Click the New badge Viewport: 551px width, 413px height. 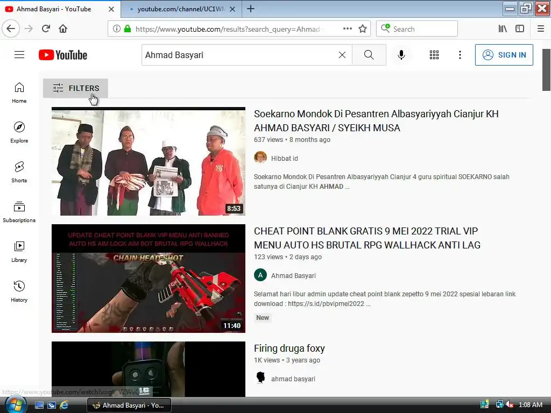coord(263,318)
